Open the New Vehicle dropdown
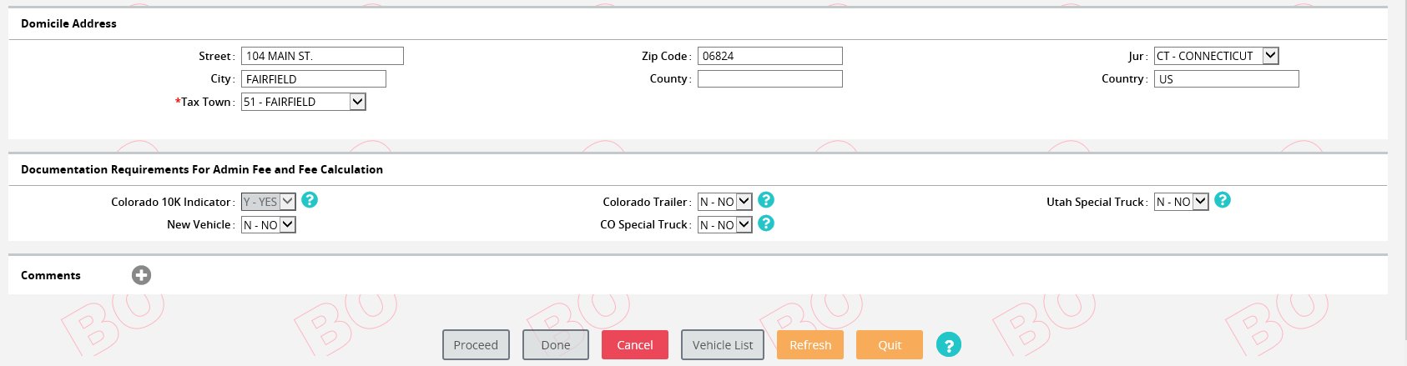The width and height of the screenshot is (1407, 366). [268, 224]
